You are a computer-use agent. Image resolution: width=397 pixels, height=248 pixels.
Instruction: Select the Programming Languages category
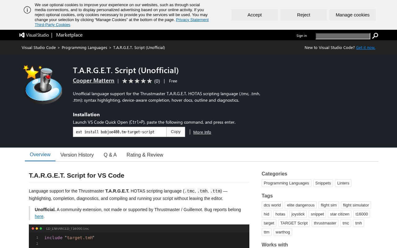click(x=286, y=183)
